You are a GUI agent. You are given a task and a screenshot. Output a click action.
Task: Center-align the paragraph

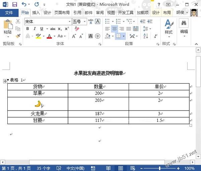point(115,29)
